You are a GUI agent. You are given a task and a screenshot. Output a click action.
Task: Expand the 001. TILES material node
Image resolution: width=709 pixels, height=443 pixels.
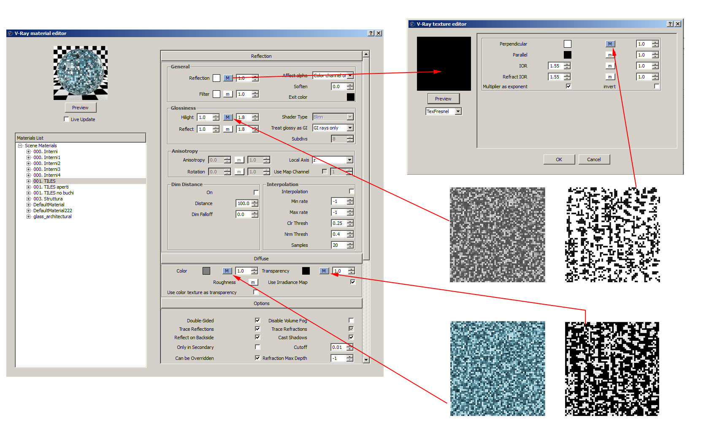pyautogui.click(x=29, y=181)
